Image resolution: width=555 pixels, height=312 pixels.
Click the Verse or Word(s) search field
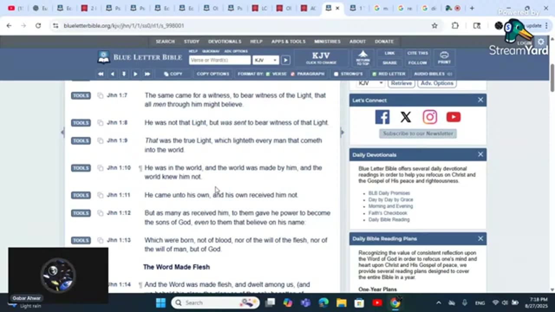tap(220, 60)
